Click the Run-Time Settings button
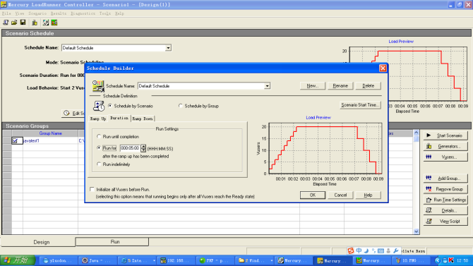Viewport: 473px width, 266px height. point(445,200)
